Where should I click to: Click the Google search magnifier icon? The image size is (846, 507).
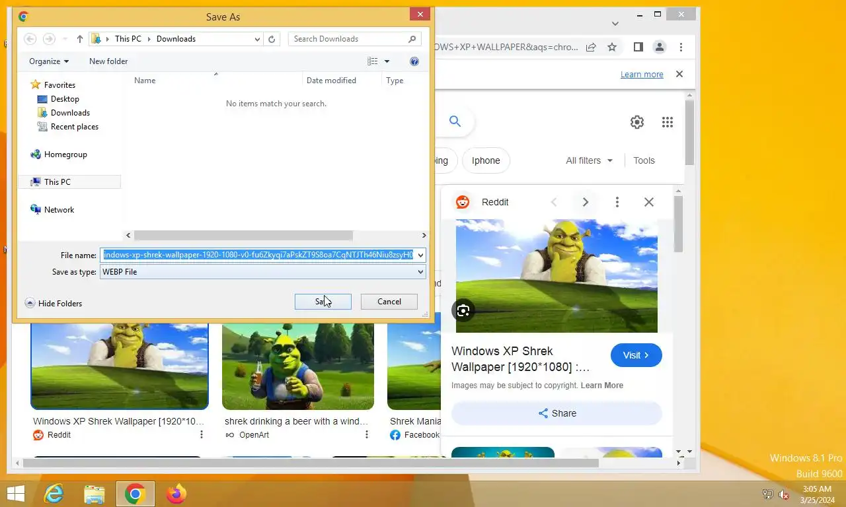[x=455, y=121]
